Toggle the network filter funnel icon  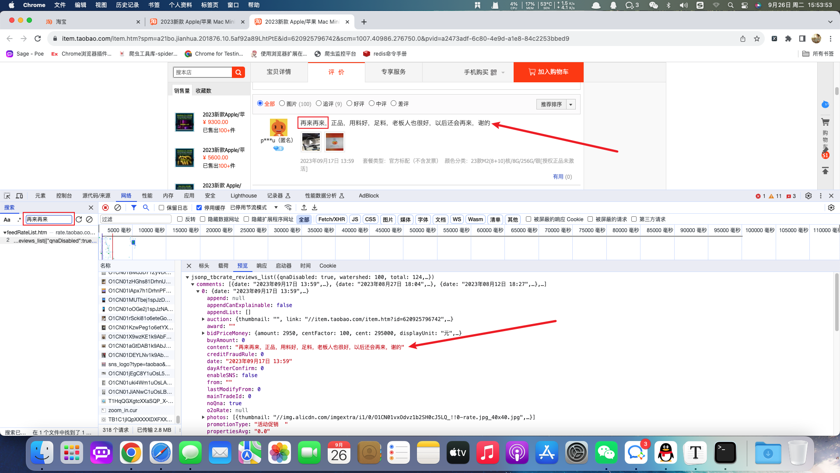tap(134, 208)
